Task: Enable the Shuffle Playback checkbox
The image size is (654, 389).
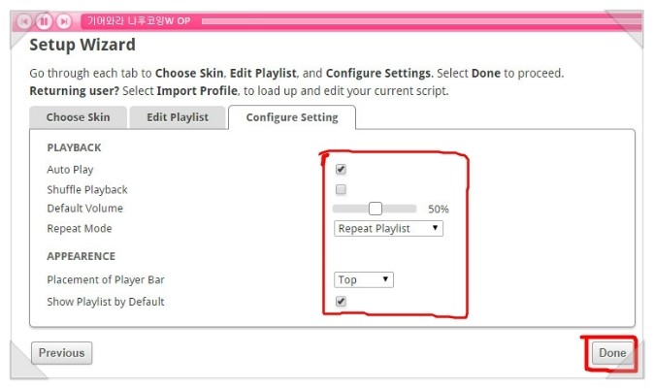Action: coord(341,189)
